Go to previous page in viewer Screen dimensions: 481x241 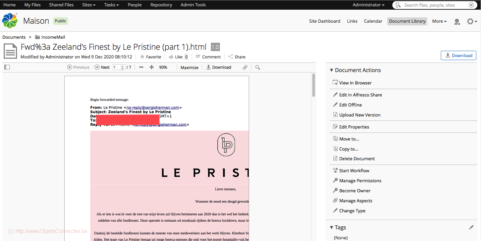[x=78, y=67]
